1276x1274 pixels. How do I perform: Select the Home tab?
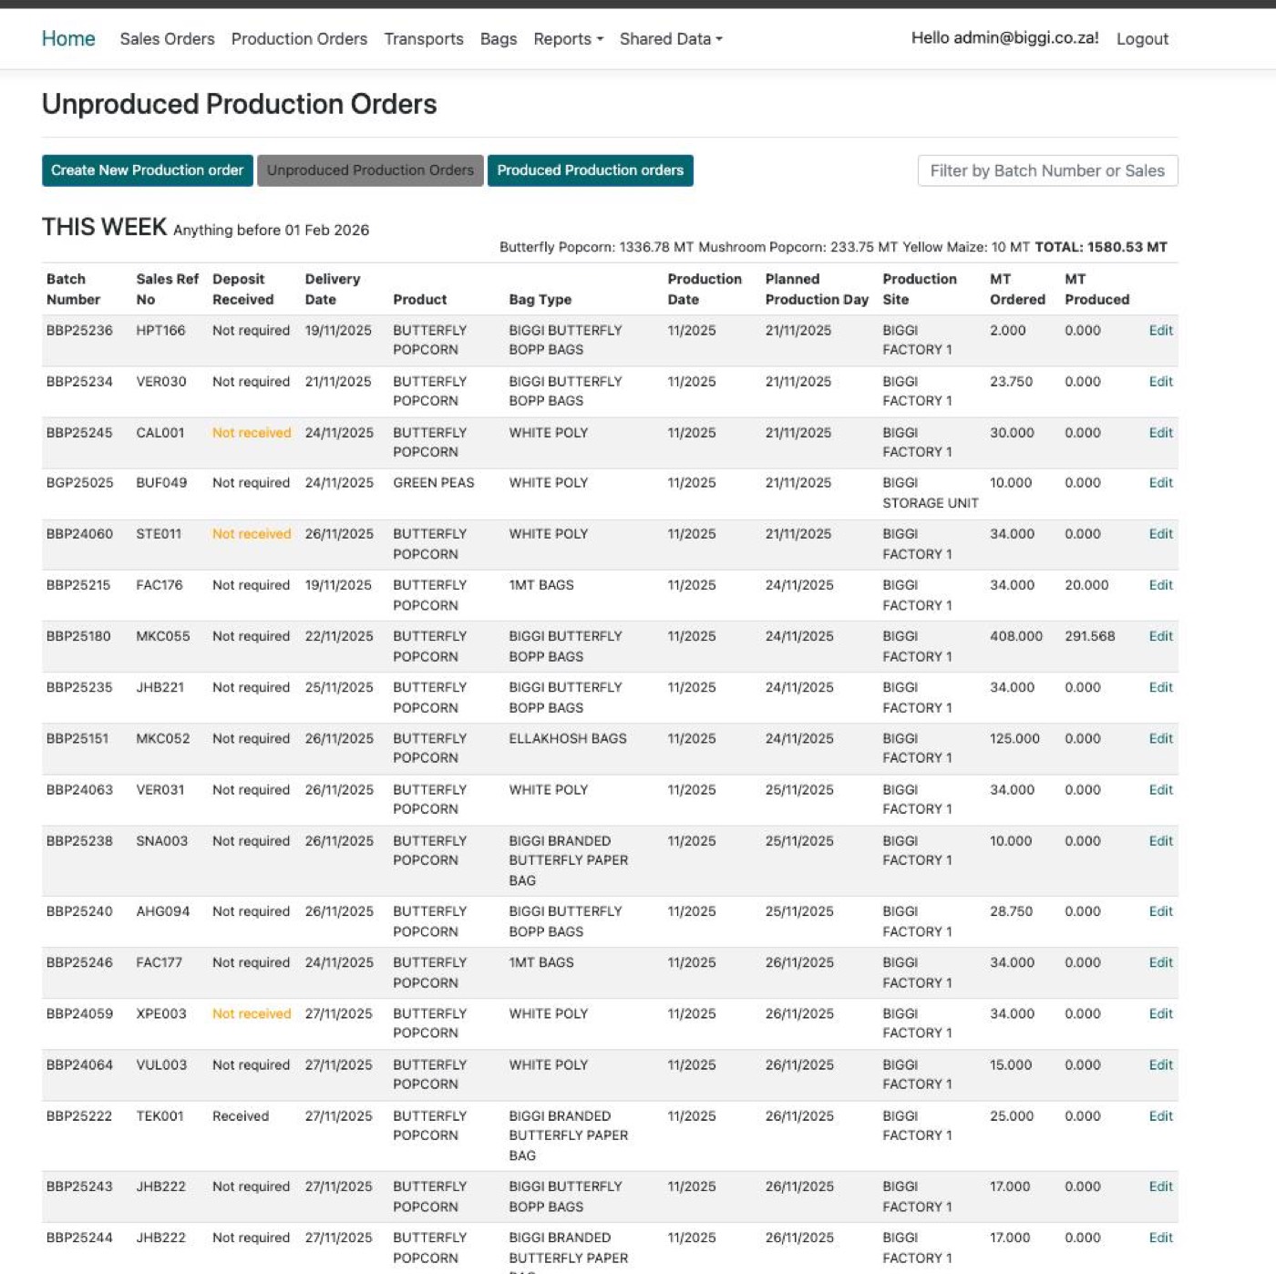(x=67, y=38)
